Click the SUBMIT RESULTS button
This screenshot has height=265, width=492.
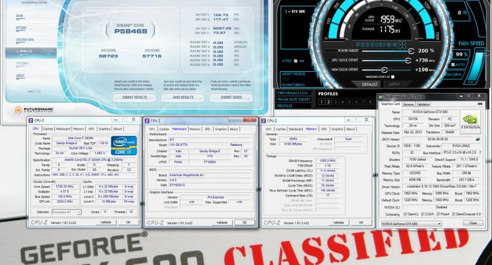(x=135, y=98)
